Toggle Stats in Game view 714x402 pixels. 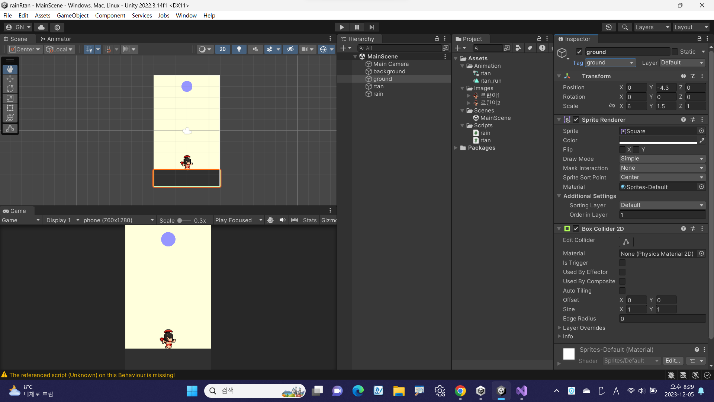coord(310,220)
